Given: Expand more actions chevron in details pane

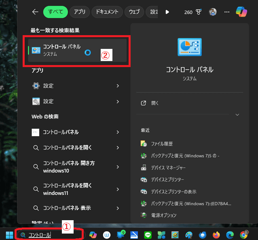Looking at the screenshot, I should point(237,115).
